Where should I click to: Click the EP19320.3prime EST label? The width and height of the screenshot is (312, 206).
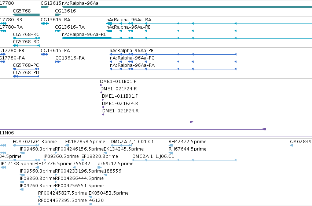pyautogui.click(x=100, y=156)
